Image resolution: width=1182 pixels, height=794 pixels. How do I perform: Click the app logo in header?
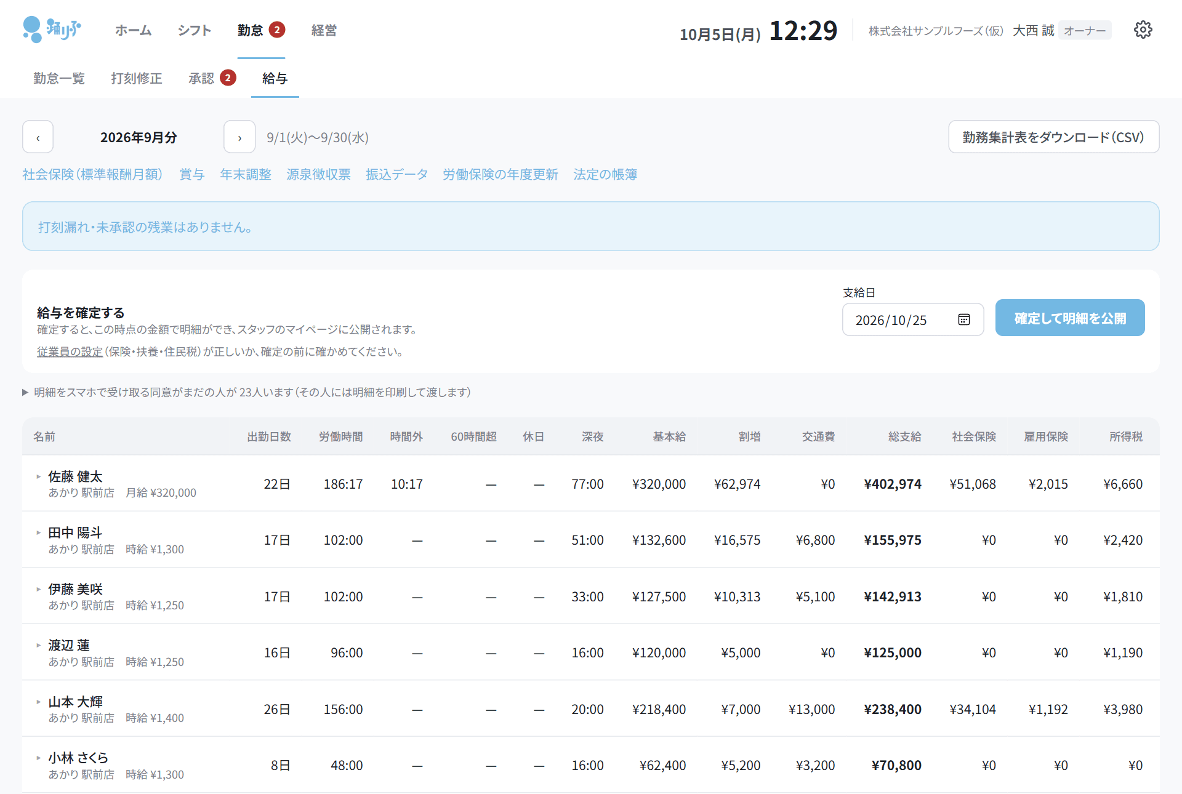[52, 30]
